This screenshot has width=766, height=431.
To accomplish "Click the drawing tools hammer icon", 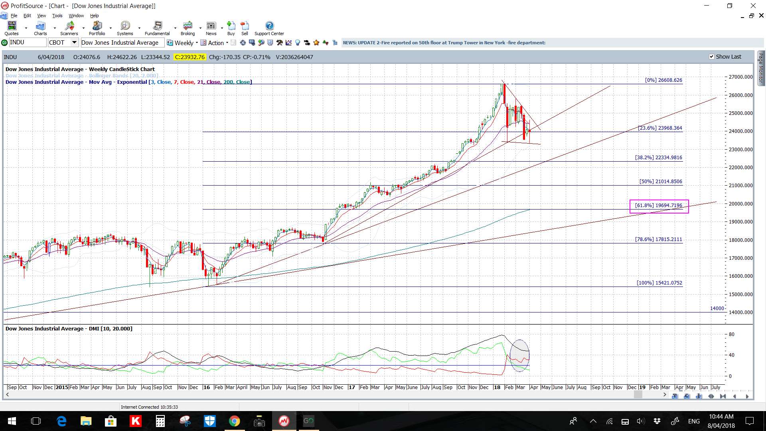I will (x=279, y=43).
